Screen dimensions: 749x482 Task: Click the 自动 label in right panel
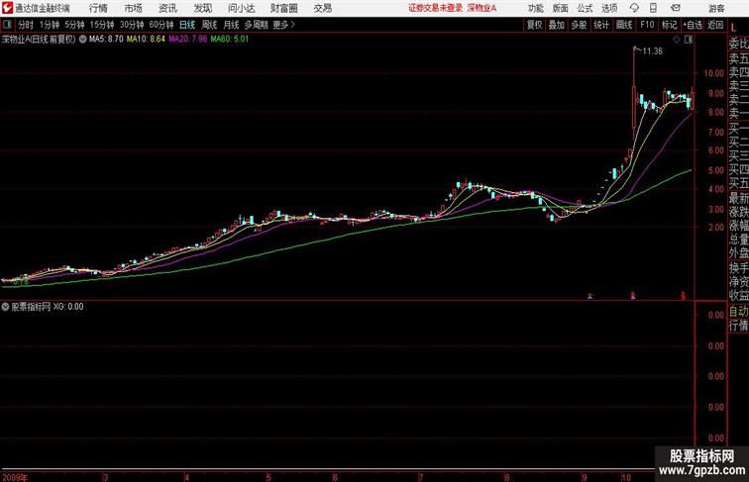click(x=739, y=311)
